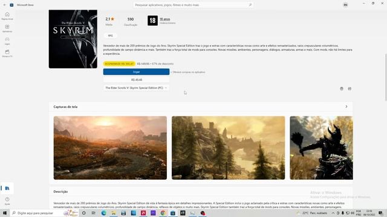Open the Jogos section in the sidebar
This screenshot has height=217, width=387.
(7, 41)
